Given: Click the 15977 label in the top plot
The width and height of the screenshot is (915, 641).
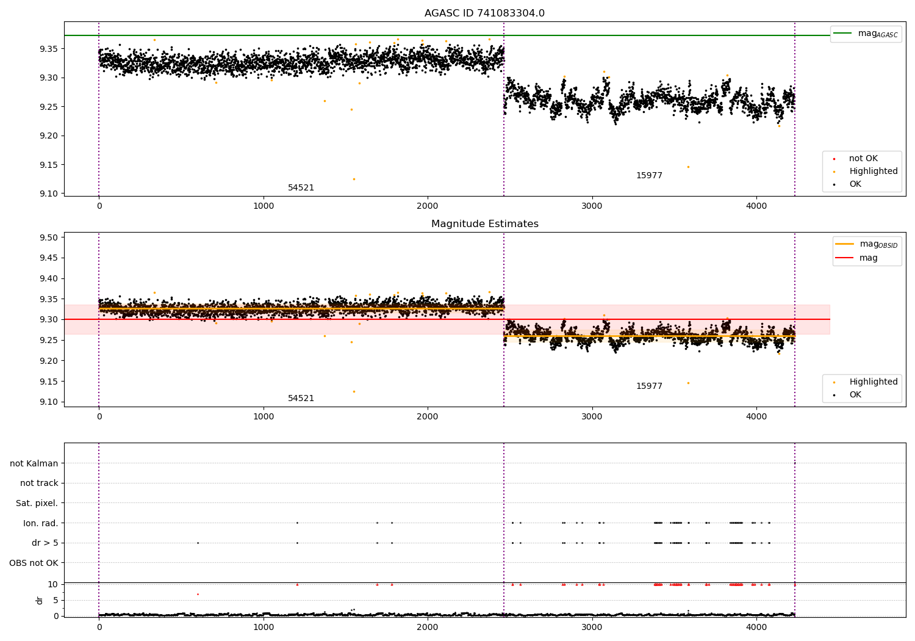Looking at the screenshot, I should pos(649,175).
